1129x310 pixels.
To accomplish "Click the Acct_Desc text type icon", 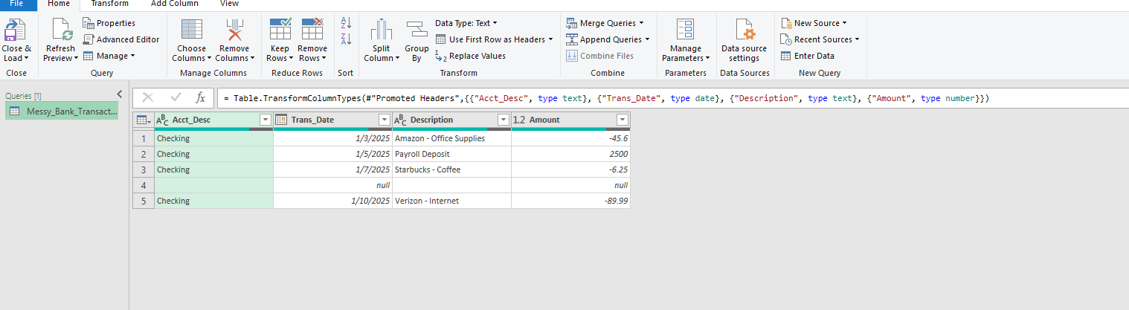I will [162, 120].
